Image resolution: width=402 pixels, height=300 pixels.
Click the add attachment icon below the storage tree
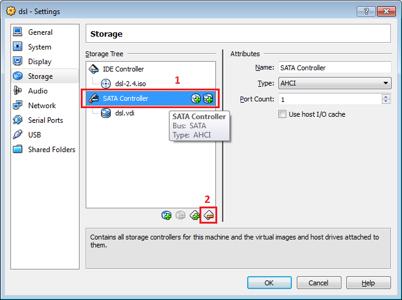pos(166,215)
